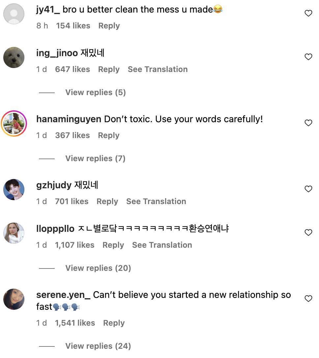
Task: Click the 154 likes count on jy41_'s comment
Action: pos(73,26)
